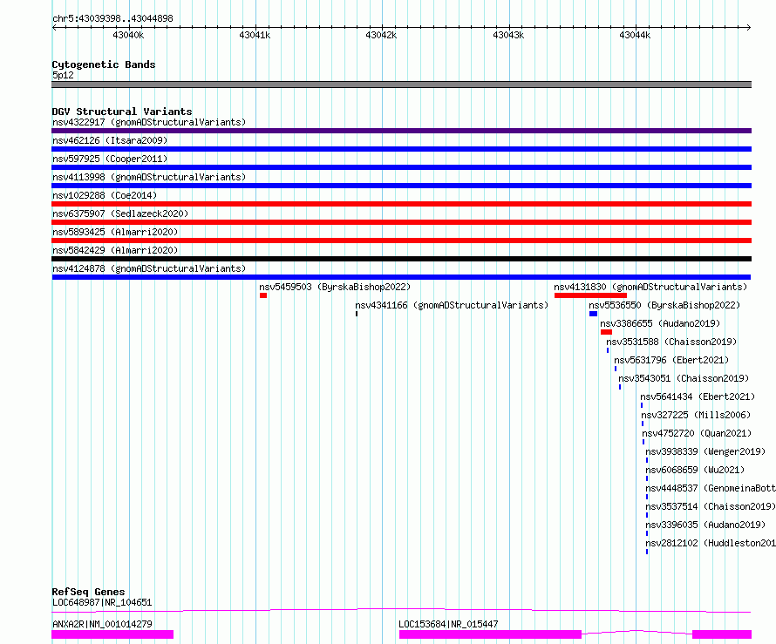Open nsv3386655 (Audano2019) label

point(660,323)
